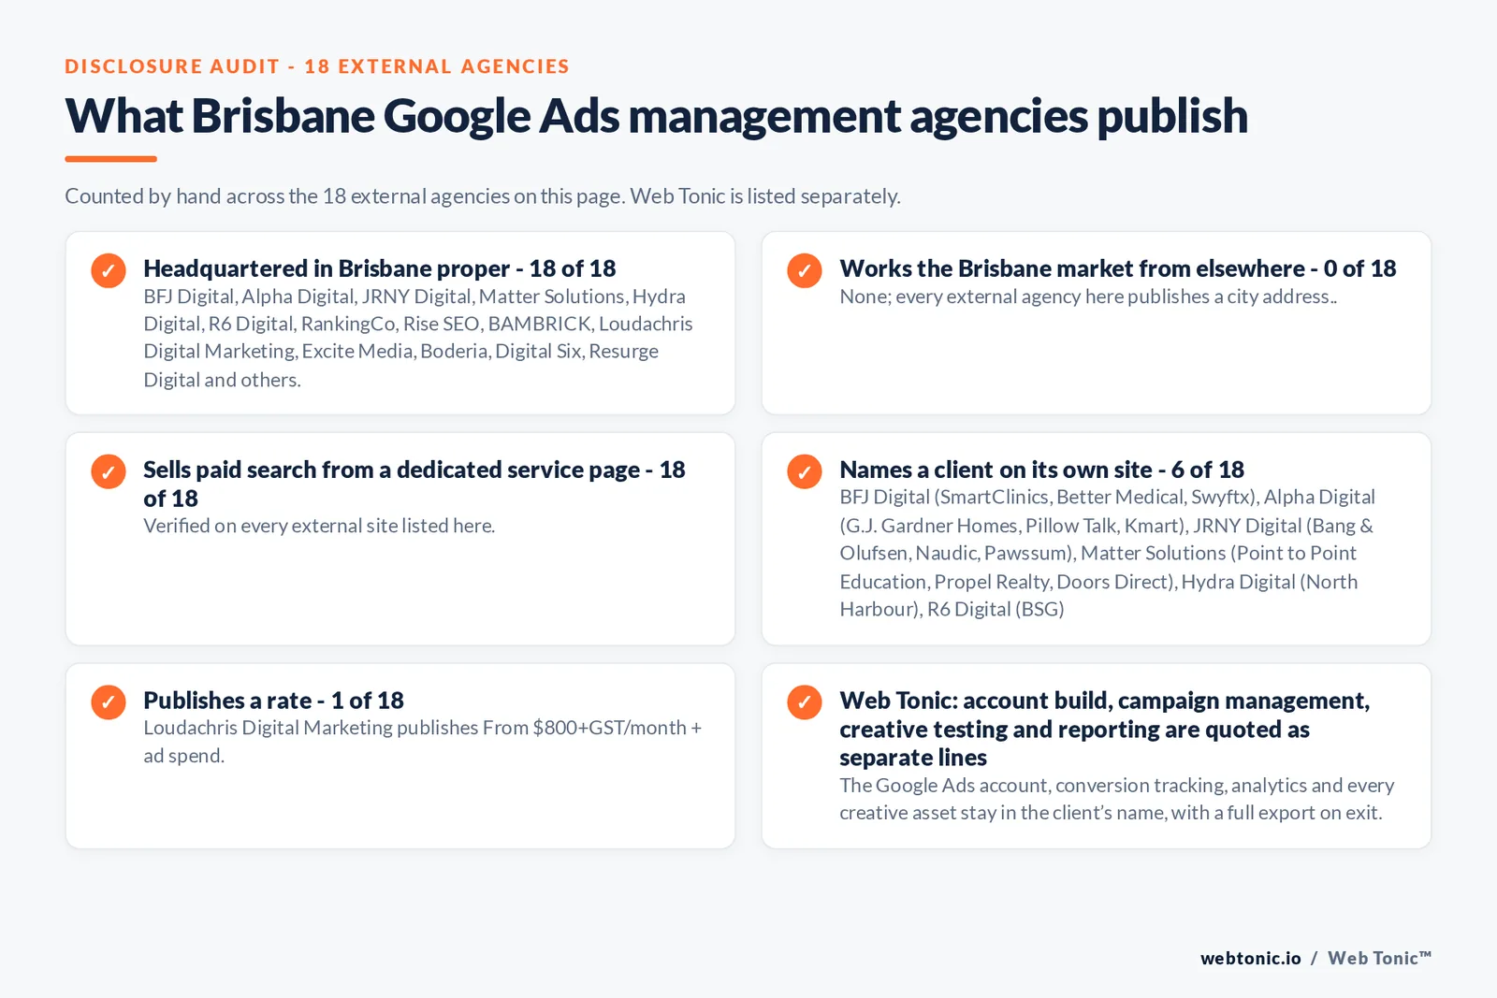The image size is (1497, 998).
Task: Click the checkmark icon beside Names a client
Action: (x=805, y=471)
